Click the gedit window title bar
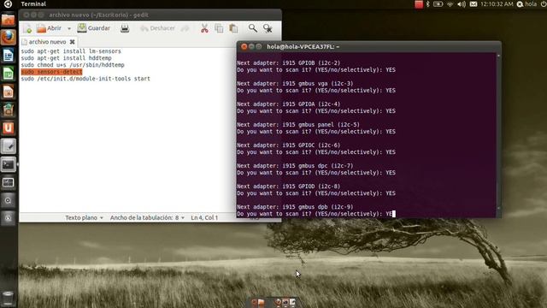Image resolution: width=547 pixels, height=308 pixels. click(150, 15)
